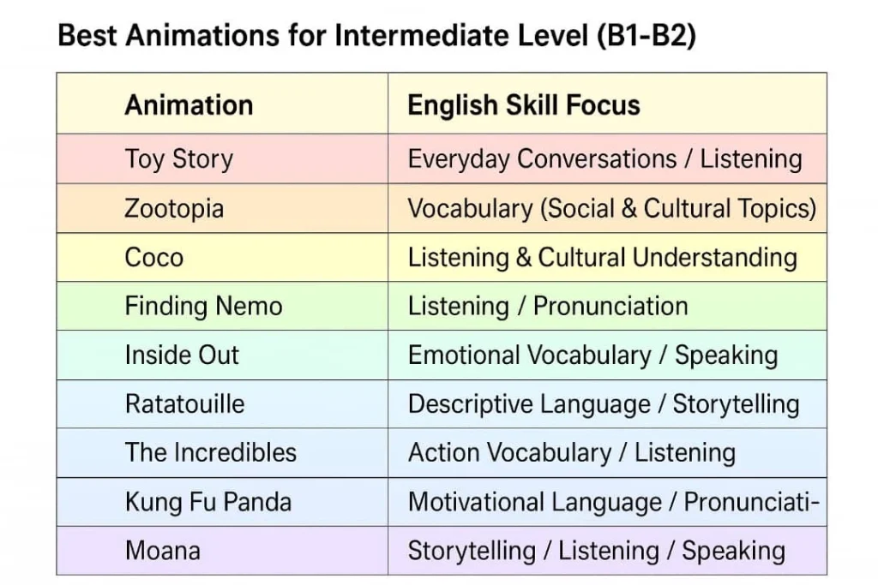Select the Everyday Conversations / Listening cell
Screen dimensions: 878x585
(x=608, y=158)
